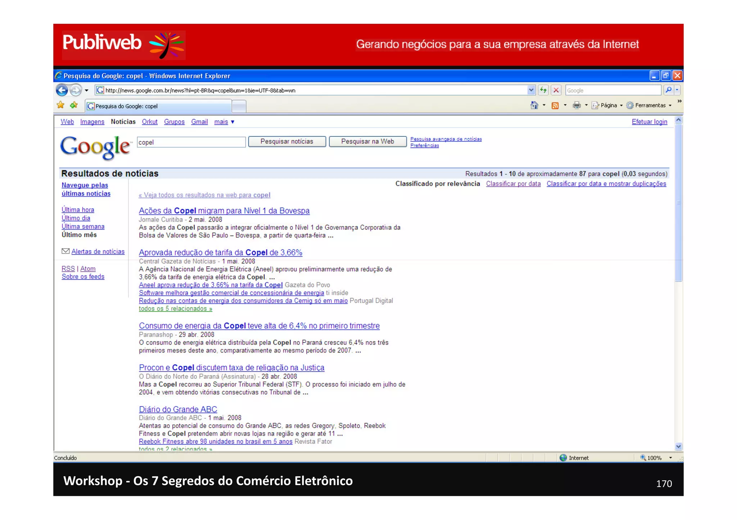Open the address bar history dropdown
The width and height of the screenshot is (737, 520).
click(x=531, y=90)
